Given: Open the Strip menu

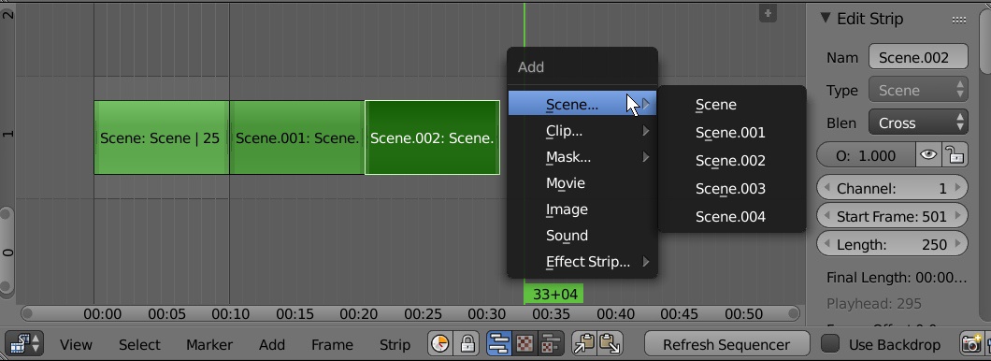Looking at the screenshot, I should coord(395,344).
